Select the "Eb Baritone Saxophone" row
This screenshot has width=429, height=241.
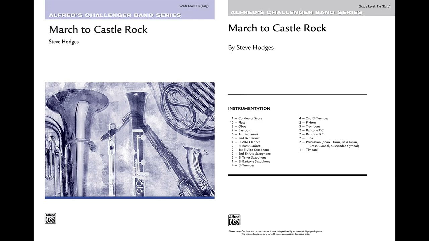[x=251, y=161]
